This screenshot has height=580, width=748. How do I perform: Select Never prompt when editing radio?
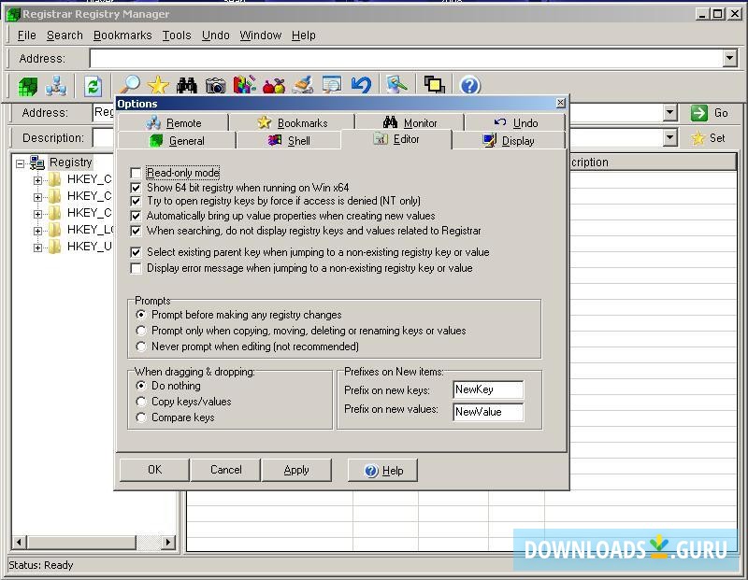pos(141,346)
